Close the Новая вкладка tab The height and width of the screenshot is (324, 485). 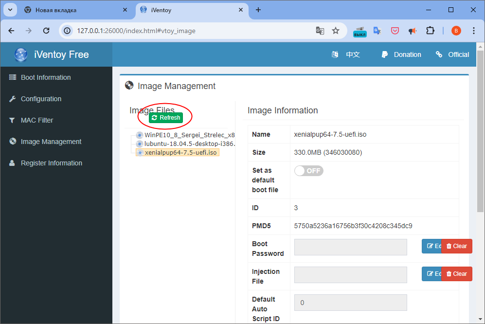click(x=125, y=10)
